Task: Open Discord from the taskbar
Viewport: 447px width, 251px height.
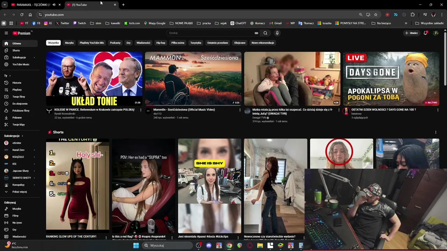Action: pyautogui.click(x=209, y=245)
